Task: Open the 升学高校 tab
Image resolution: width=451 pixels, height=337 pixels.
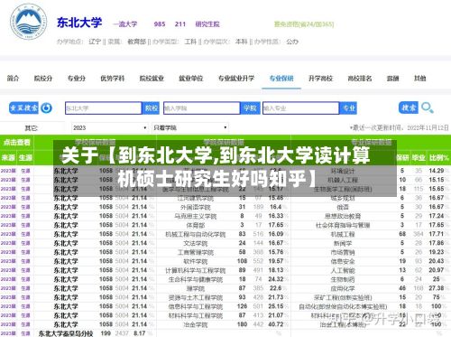Action: 320,79
